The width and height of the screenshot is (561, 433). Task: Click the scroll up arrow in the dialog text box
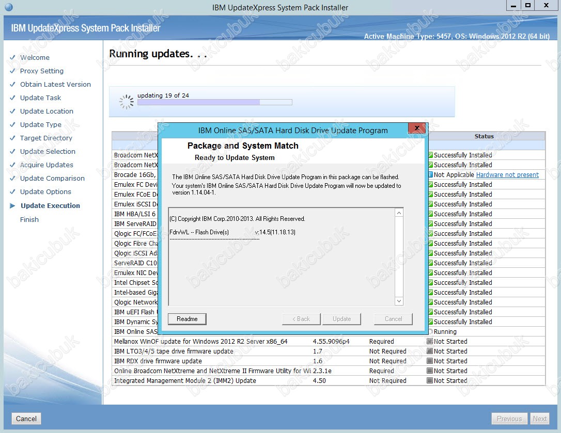tap(399, 213)
